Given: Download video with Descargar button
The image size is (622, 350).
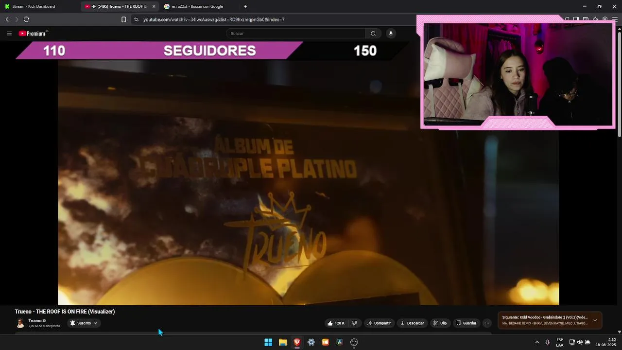Looking at the screenshot, I should pyautogui.click(x=412, y=323).
